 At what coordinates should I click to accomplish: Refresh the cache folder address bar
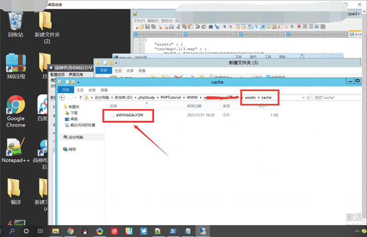(x=308, y=98)
